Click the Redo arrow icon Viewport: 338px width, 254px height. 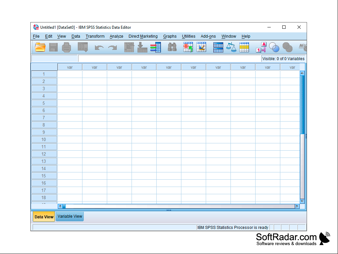tap(112, 48)
